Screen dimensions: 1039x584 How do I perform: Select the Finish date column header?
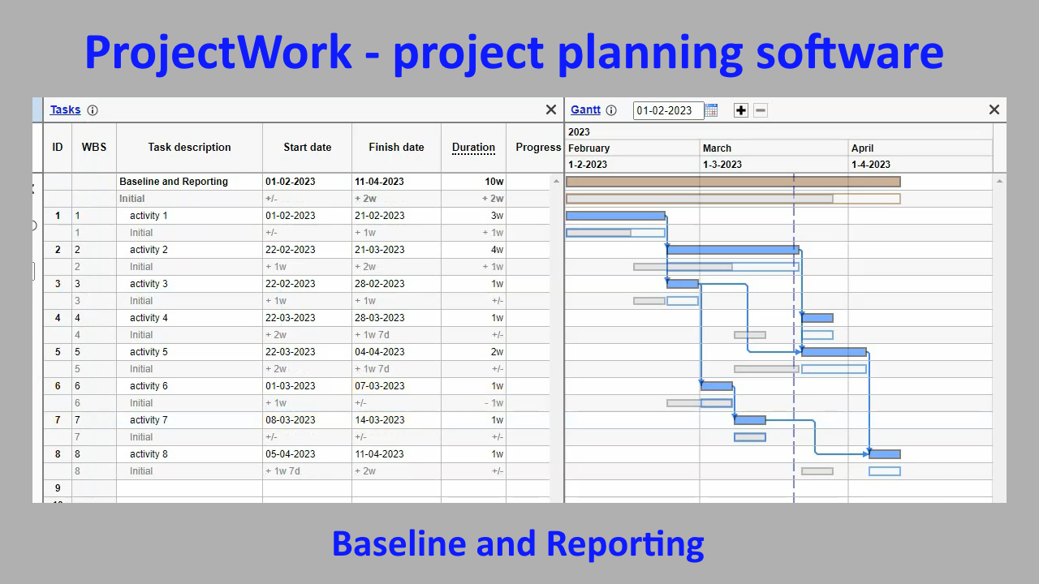point(396,148)
